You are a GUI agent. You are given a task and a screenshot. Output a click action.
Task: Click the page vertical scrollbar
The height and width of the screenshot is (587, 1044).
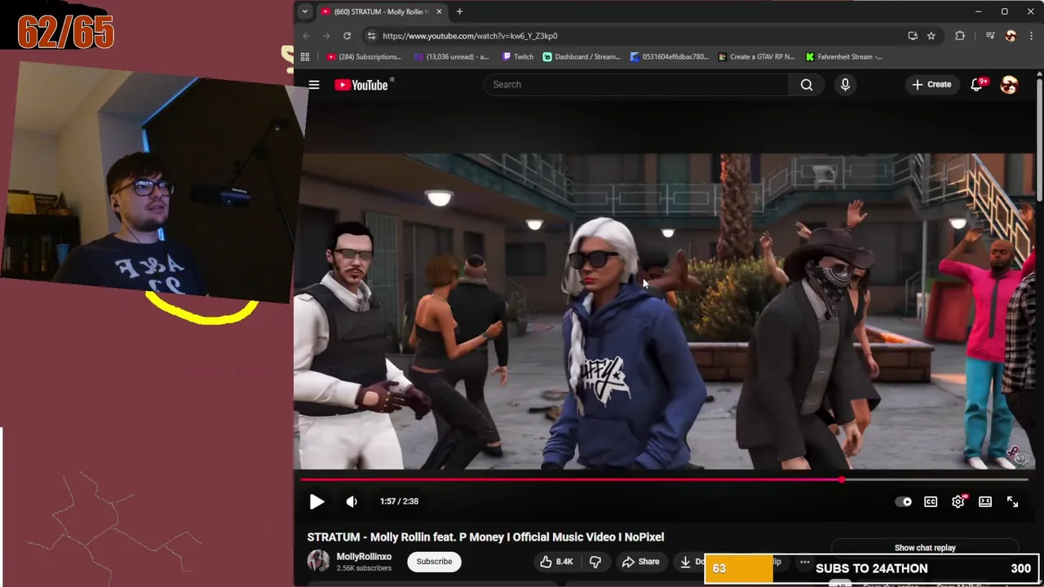1039,139
